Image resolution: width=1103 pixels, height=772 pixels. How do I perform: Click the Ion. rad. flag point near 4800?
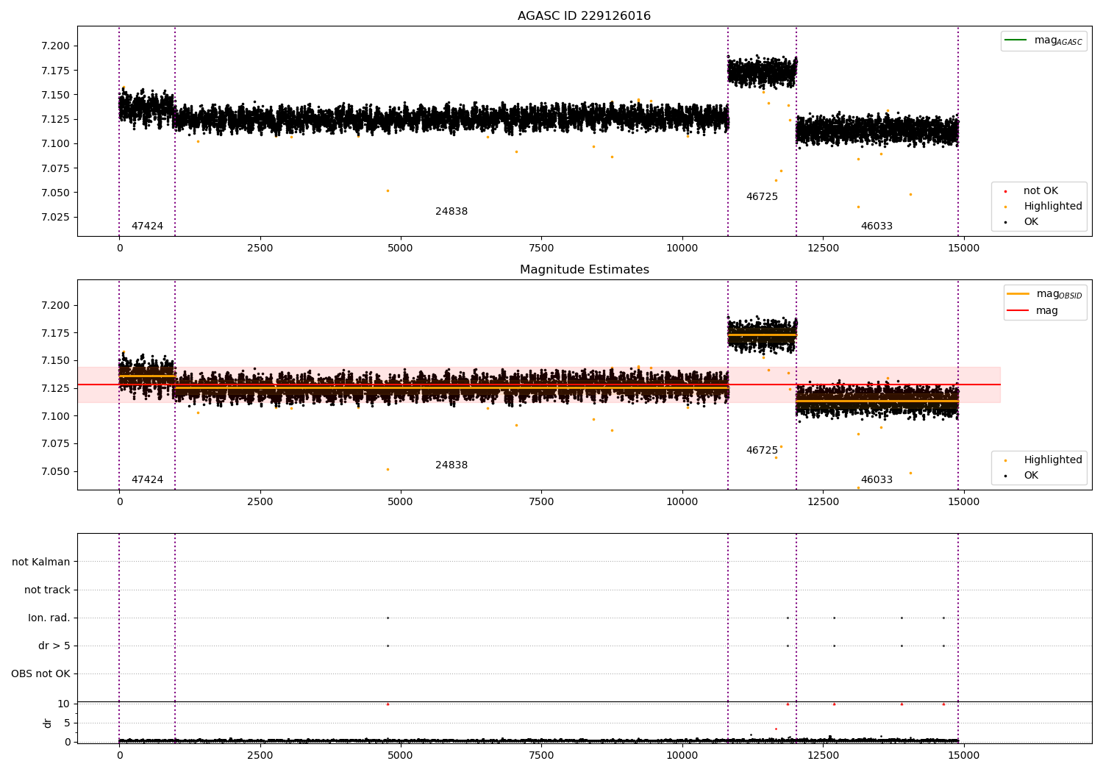coord(388,618)
